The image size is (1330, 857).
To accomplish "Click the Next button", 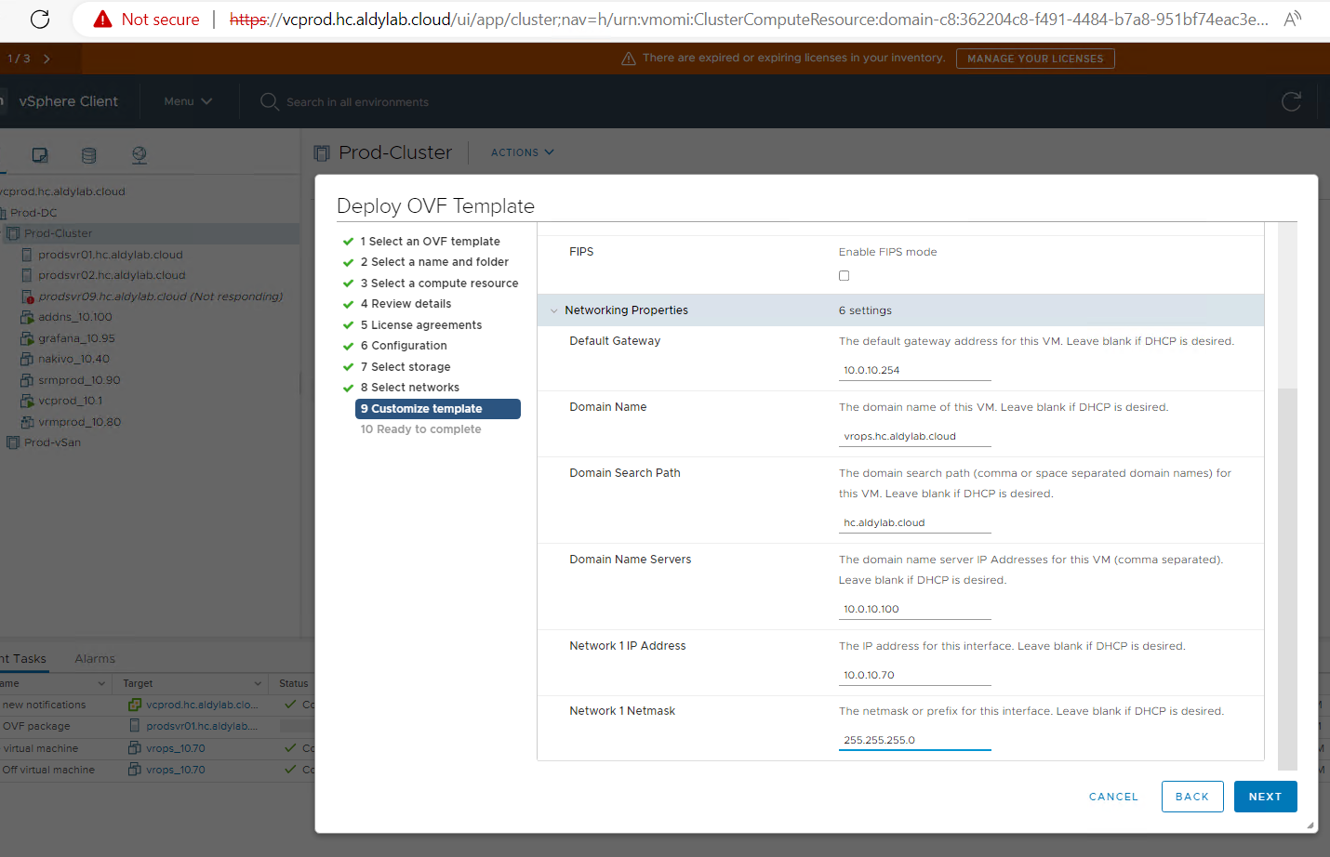I will 1265,797.
